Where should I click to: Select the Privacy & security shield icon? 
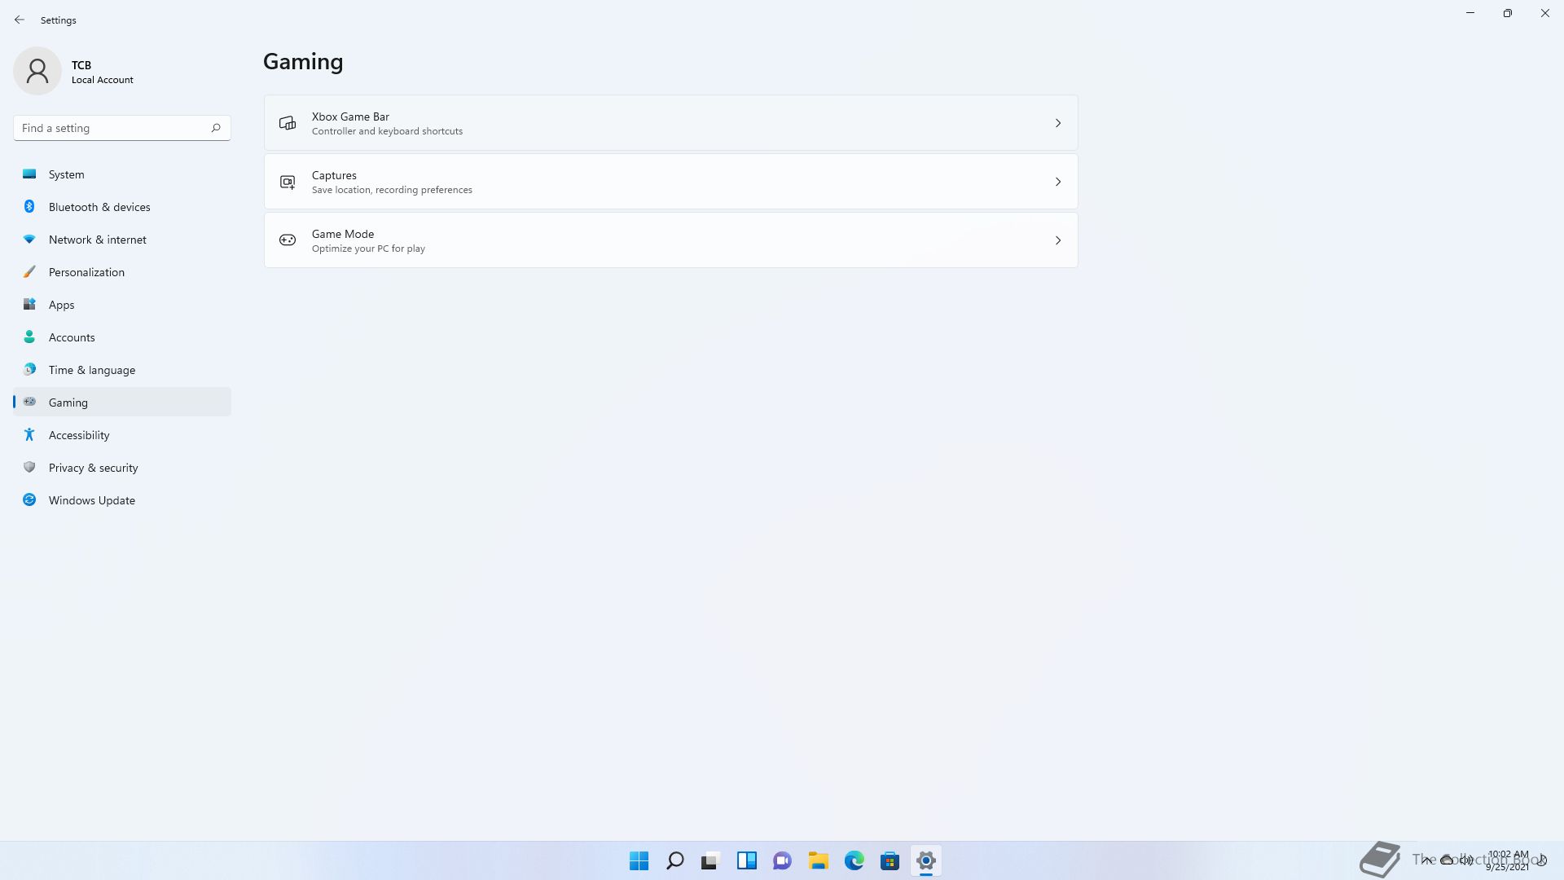(29, 468)
